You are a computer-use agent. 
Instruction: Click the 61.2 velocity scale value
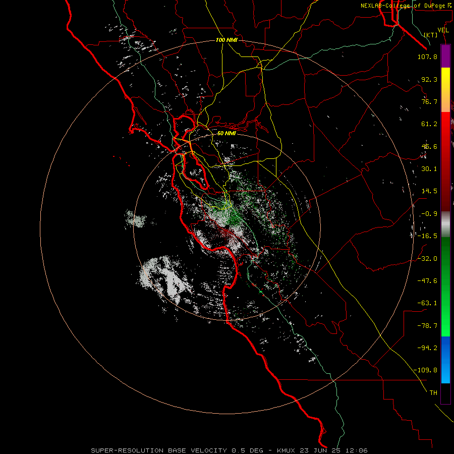pos(429,124)
